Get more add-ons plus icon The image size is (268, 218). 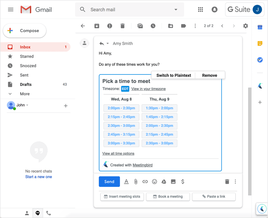[x=260, y=102]
